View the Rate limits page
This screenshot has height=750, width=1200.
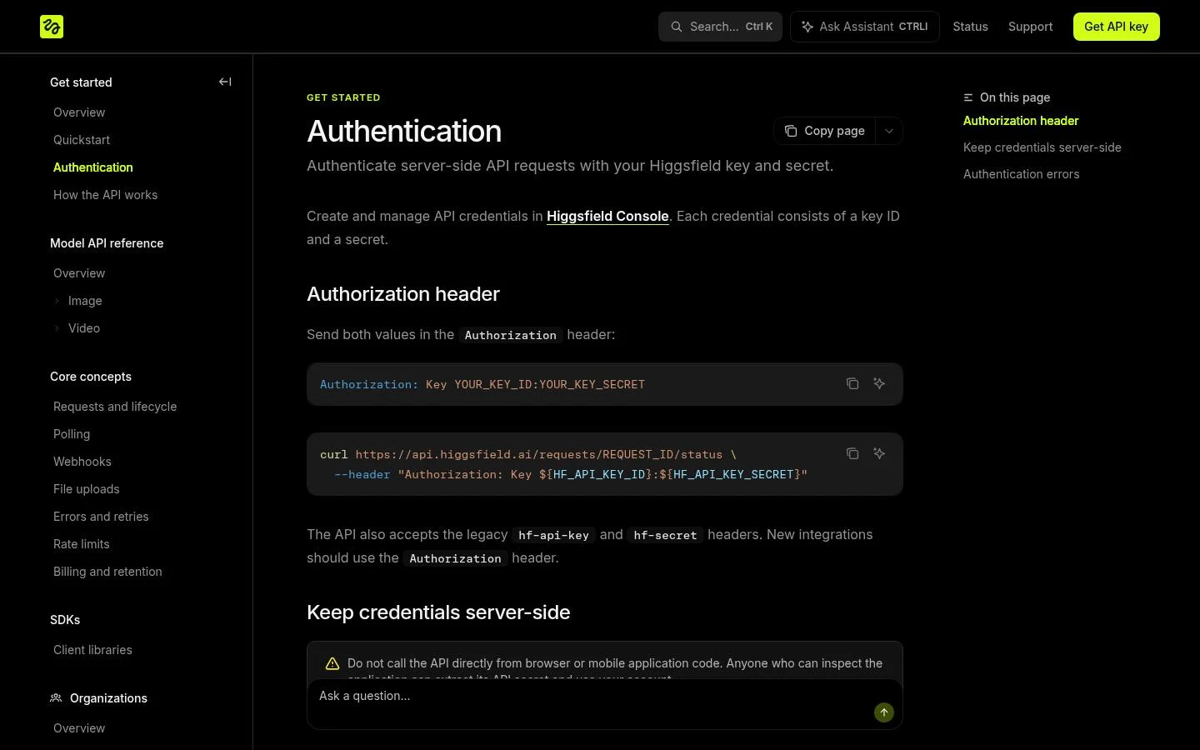(82, 544)
